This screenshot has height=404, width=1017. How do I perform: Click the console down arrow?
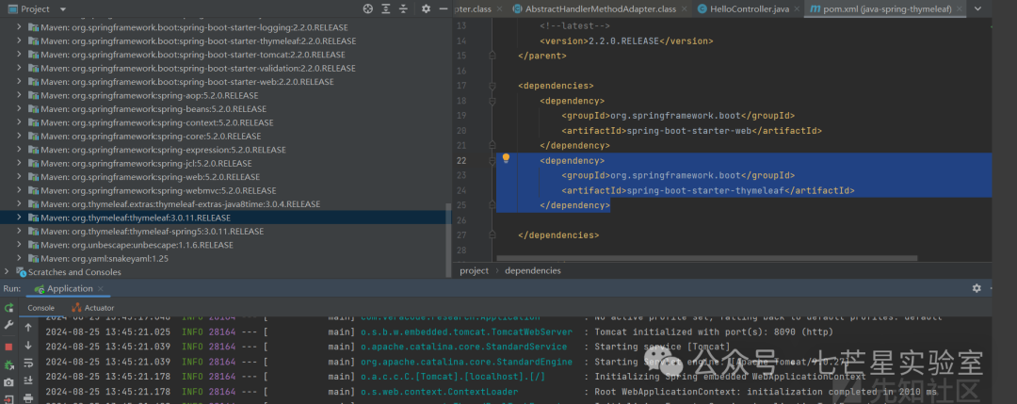coord(28,346)
